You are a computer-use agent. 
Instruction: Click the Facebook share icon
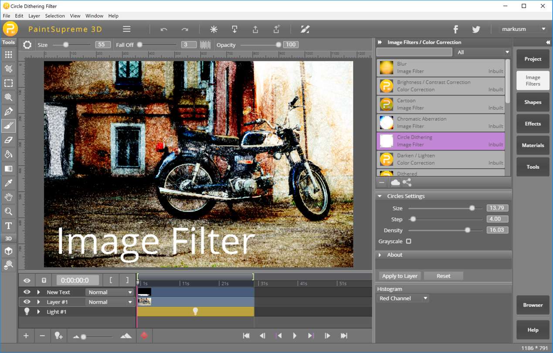pyautogui.click(x=455, y=29)
